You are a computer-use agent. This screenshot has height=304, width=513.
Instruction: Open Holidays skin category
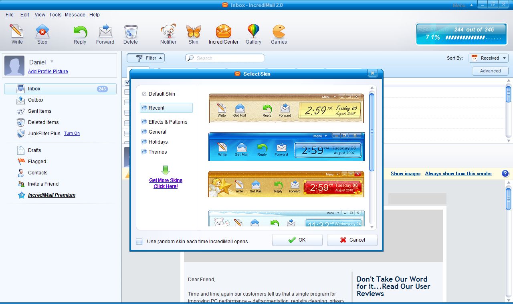click(x=154, y=142)
